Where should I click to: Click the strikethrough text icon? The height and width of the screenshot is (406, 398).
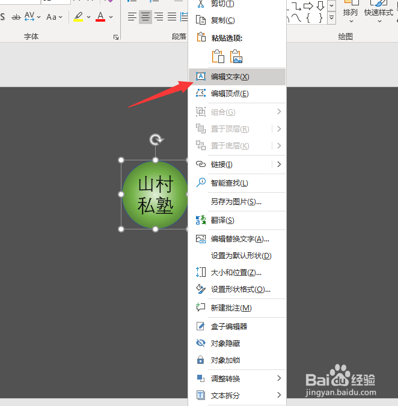click(16, 17)
